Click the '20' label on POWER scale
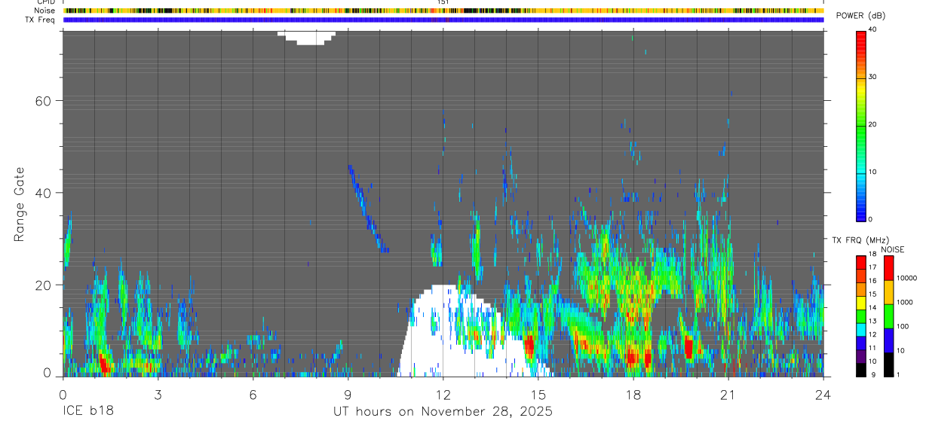926x427 pixels. click(x=872, y=124)
